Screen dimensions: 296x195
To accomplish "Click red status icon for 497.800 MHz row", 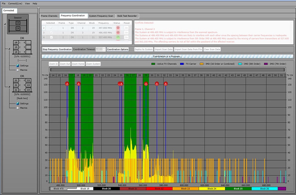I will 118,28.
